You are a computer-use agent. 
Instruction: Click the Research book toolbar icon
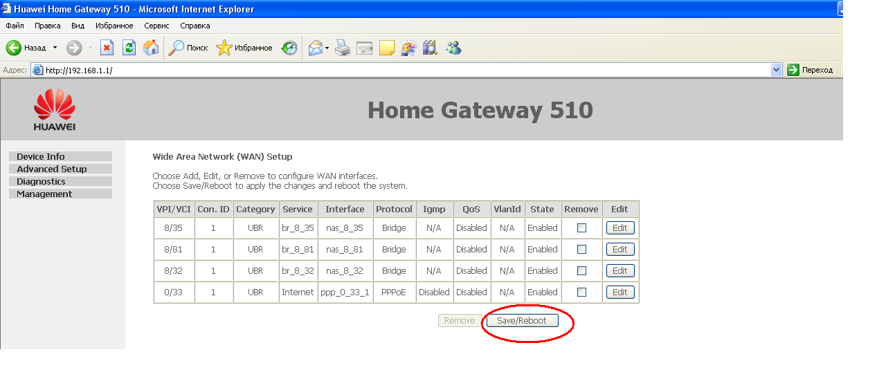point(430,48)
